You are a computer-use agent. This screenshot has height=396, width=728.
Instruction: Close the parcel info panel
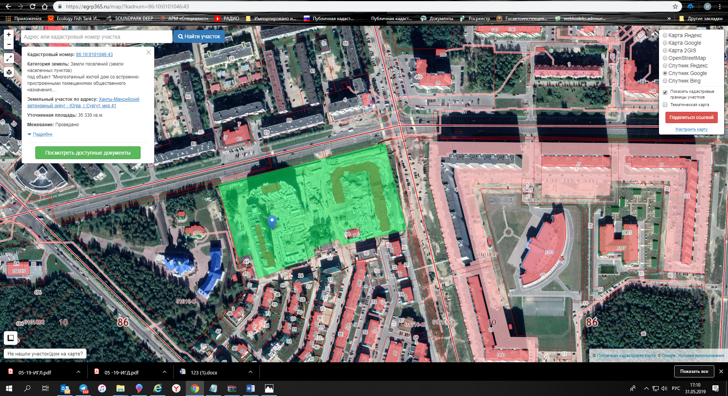149,53
